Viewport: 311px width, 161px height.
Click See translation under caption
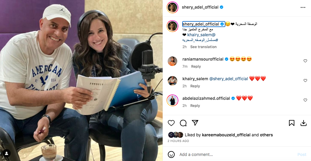pos(203,47)
